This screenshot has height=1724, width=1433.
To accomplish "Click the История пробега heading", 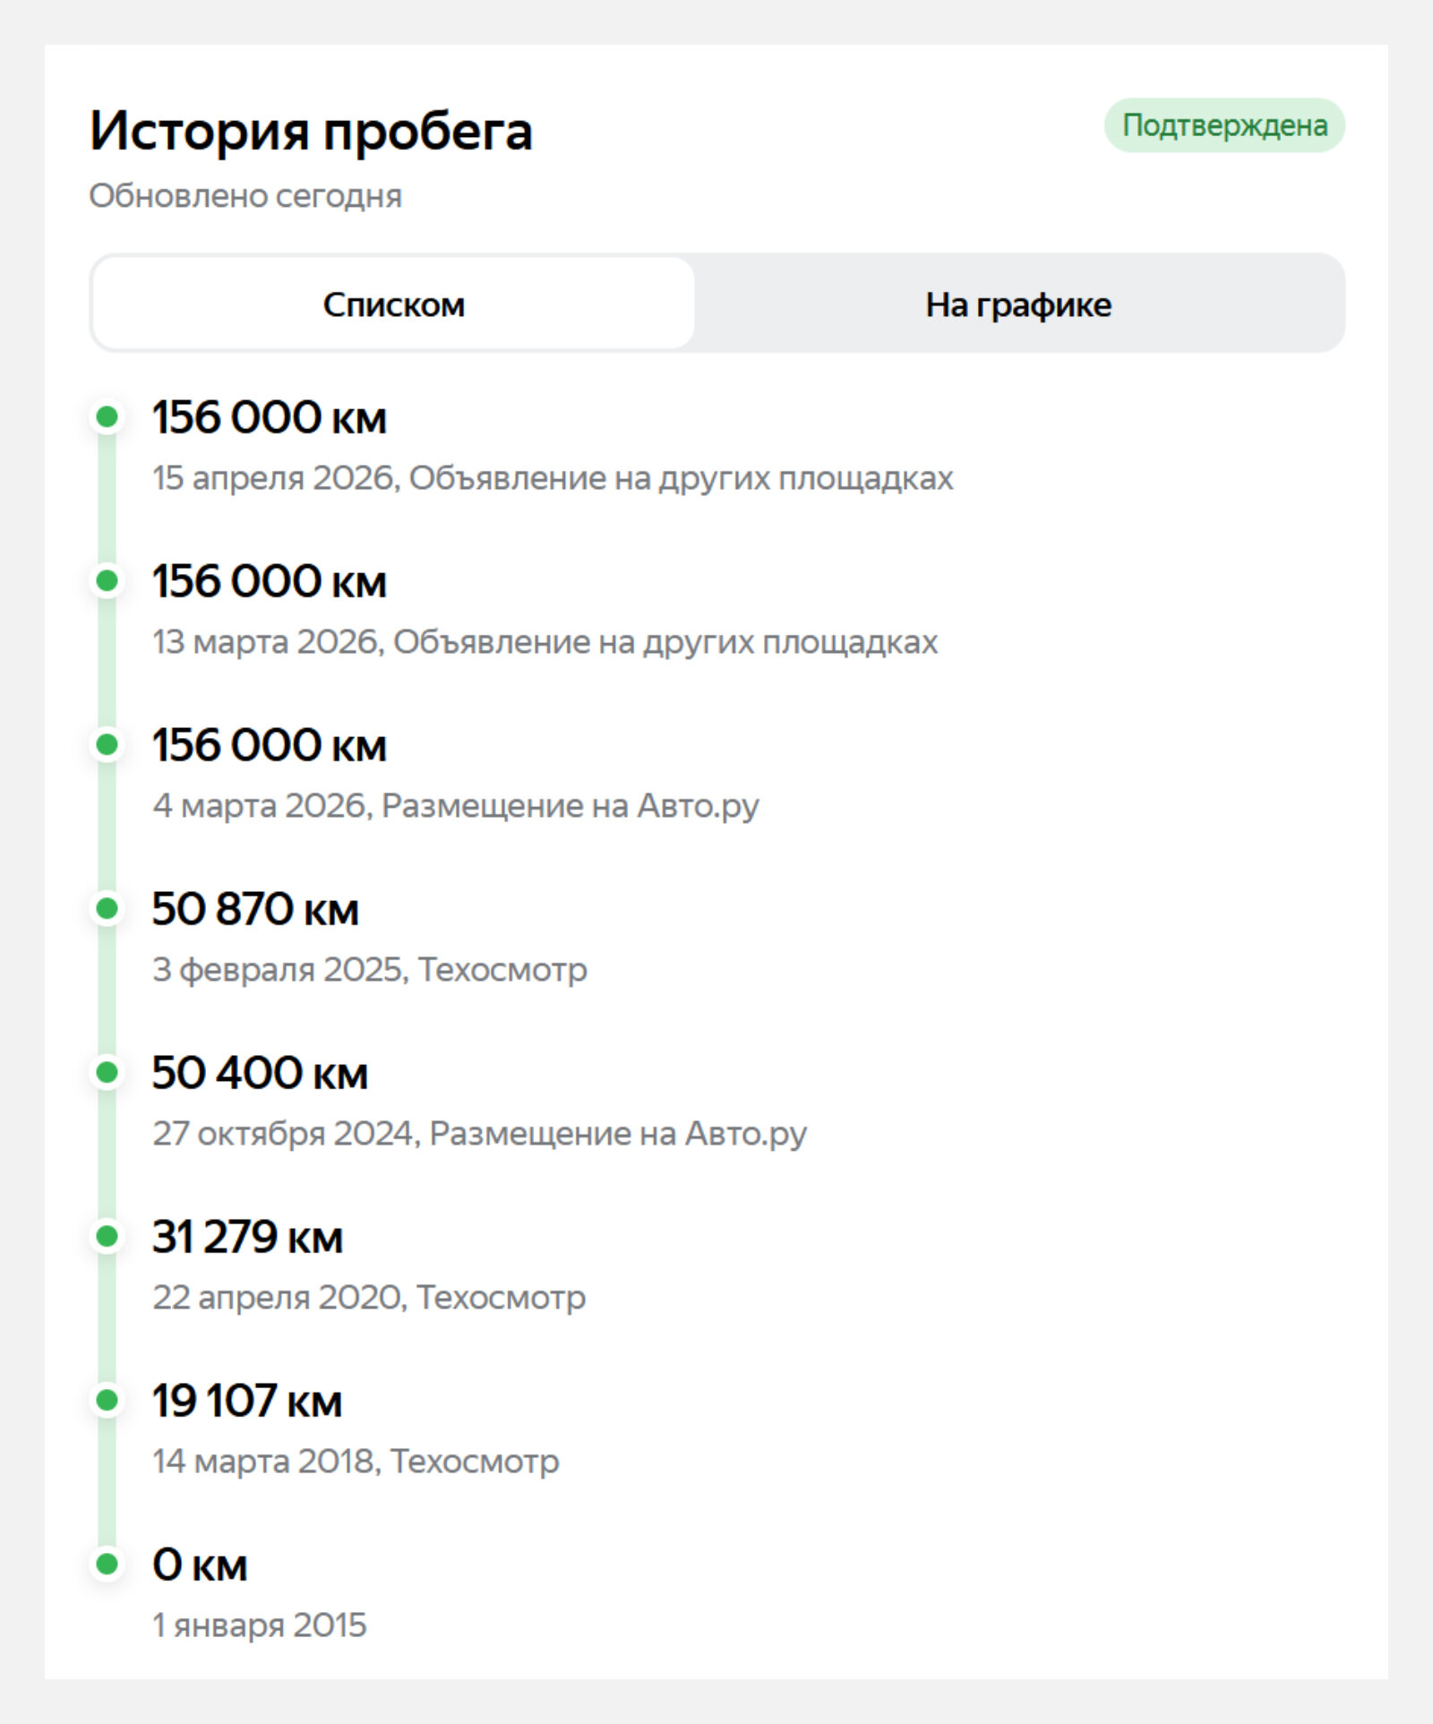I will pos(311,131).
